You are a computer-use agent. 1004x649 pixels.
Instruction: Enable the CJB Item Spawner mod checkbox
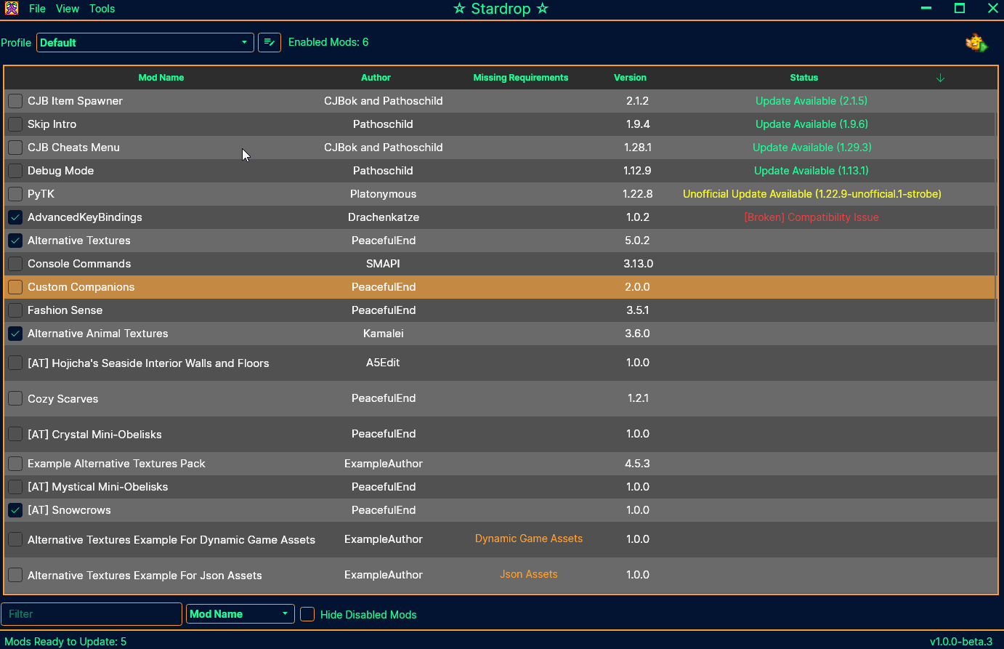click(x=15, y=101)
